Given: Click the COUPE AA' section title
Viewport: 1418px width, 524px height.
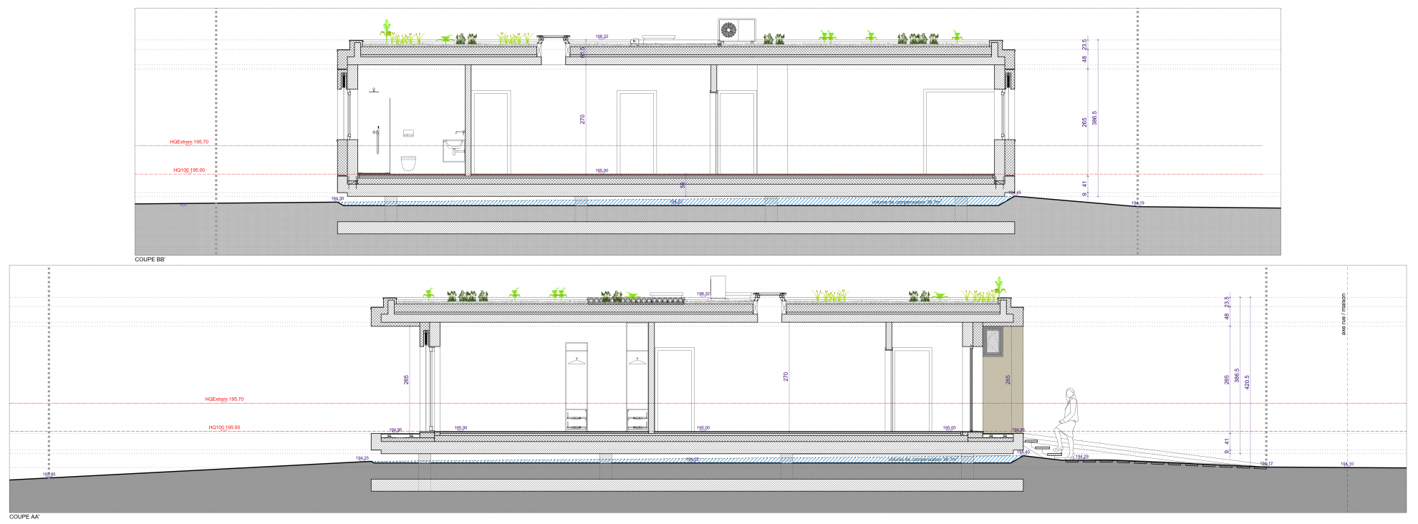Looking at the screenshot, I should pyautogui.click(x=24, y=517).
